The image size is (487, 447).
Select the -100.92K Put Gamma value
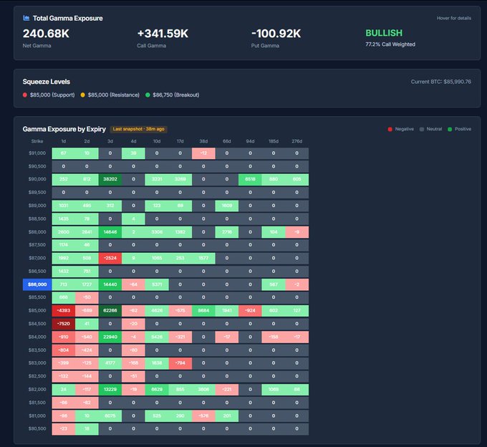click(x=276, y=34)
